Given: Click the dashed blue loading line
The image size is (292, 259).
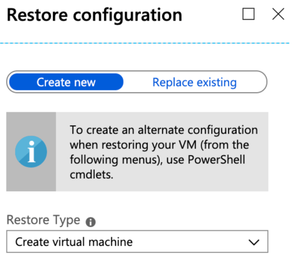Looking at the screenshot, I should coord(145,43).
